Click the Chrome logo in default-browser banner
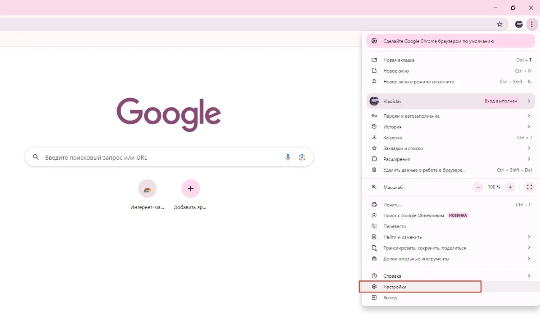 pyautogui.click(x=374, y=41)
